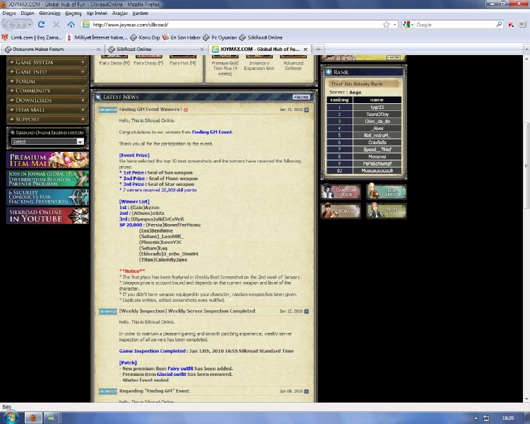The height and width of the screenshot is (424, 530).
Task: Open the Google search engine selector
Action: [408, 24]
